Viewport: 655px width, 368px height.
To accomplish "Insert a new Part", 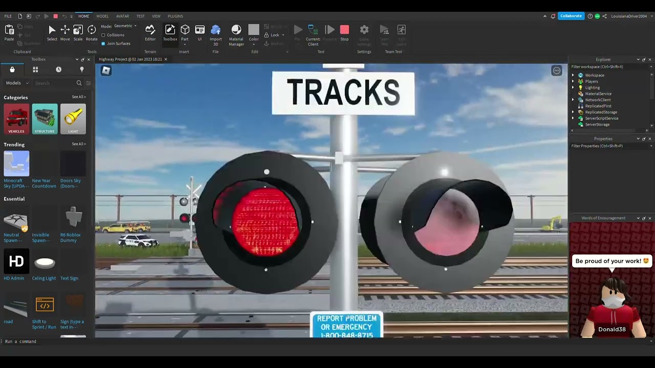I will pos(185,33).
